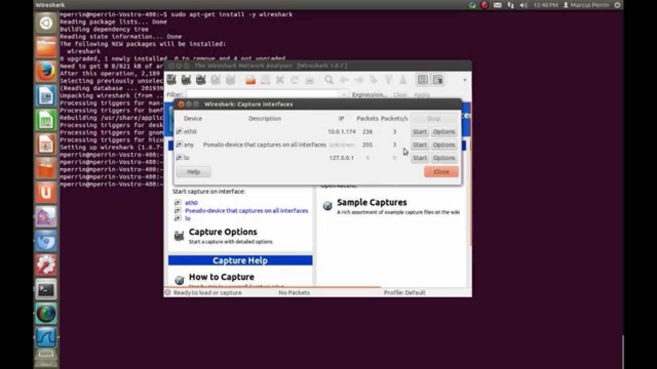Start a new live capture toolbar icon
Screen dimensions: 657x369
pos(201,79)
